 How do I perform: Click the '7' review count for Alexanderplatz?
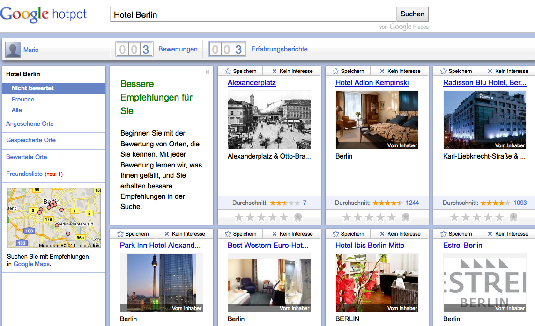pyautogui.click(x=305, y=203)
